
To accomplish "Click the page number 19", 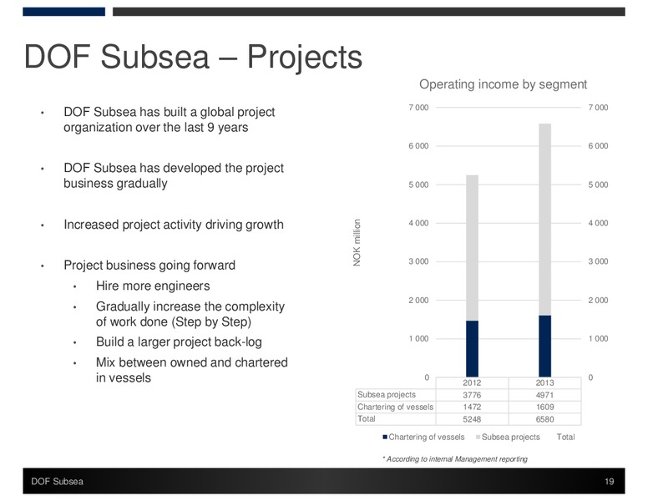I will 609,481.
